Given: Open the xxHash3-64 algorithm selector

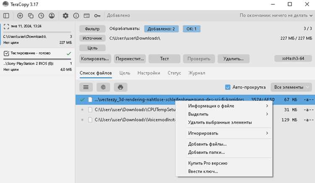Looking at the screenshot, I should [x=293, y=59].
